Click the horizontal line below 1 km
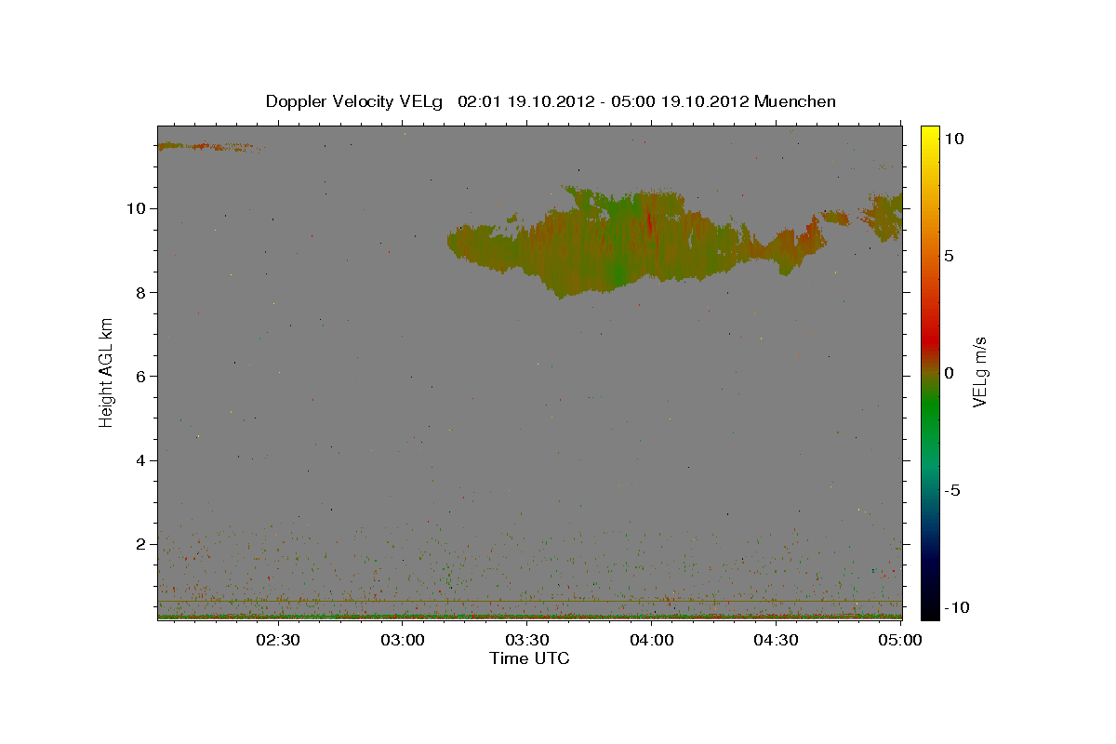 pyautogui.click(x=529, y=602)
